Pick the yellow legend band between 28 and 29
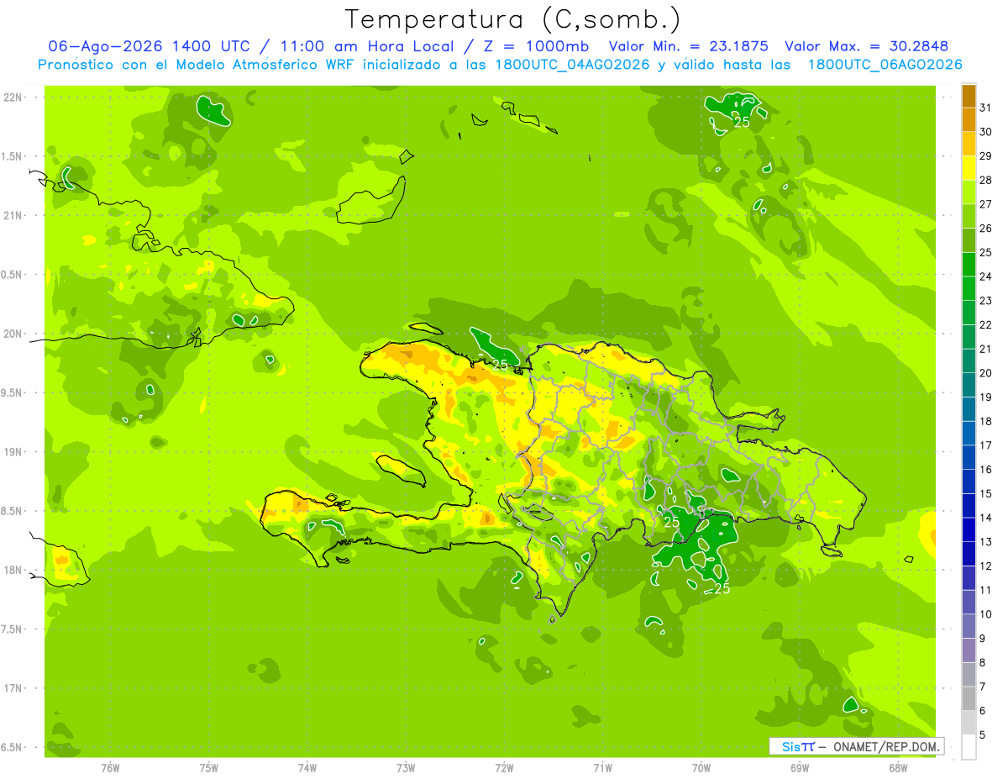 pos(969,168)
